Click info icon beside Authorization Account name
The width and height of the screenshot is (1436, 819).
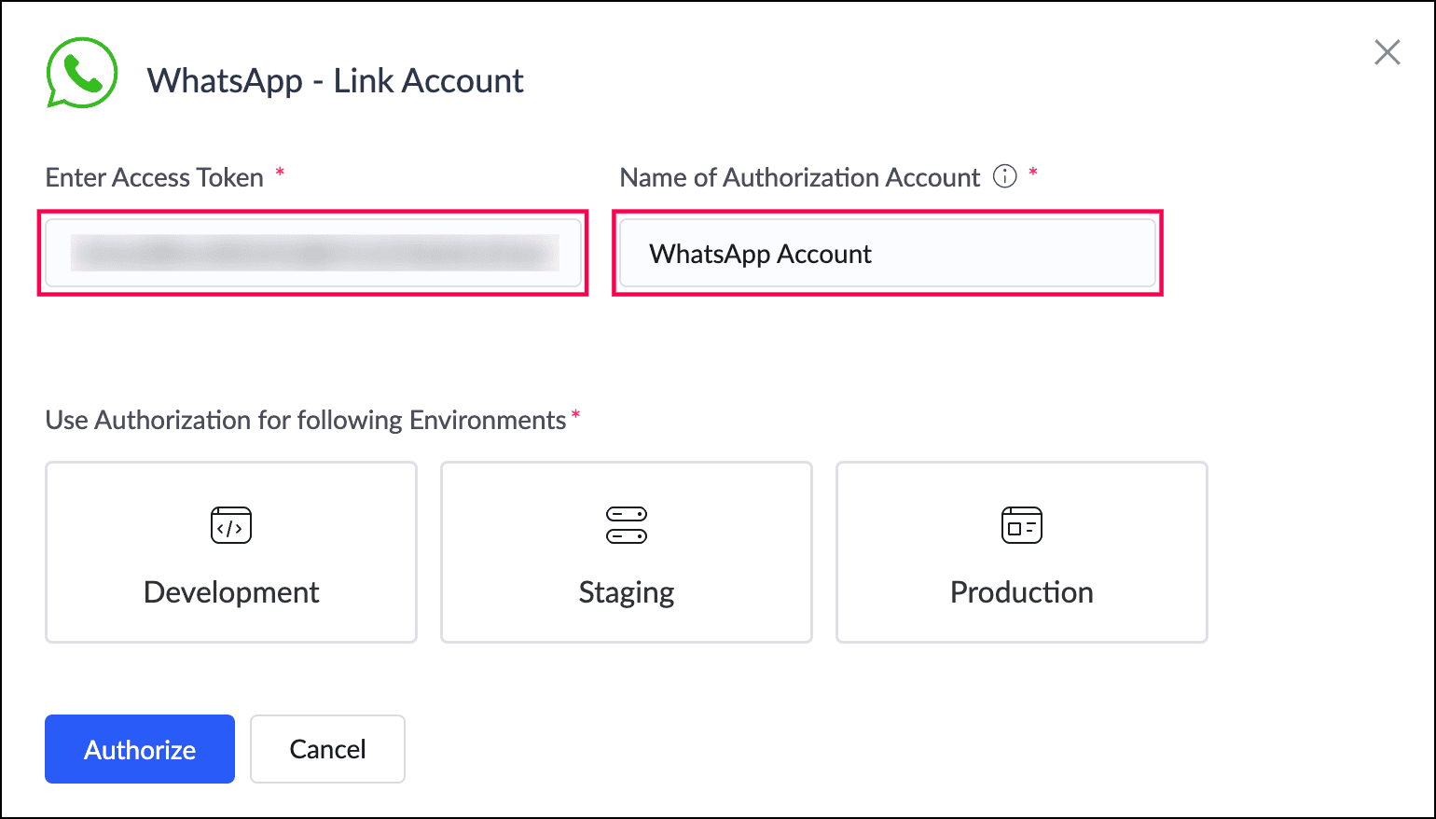tap(1004, 176)
